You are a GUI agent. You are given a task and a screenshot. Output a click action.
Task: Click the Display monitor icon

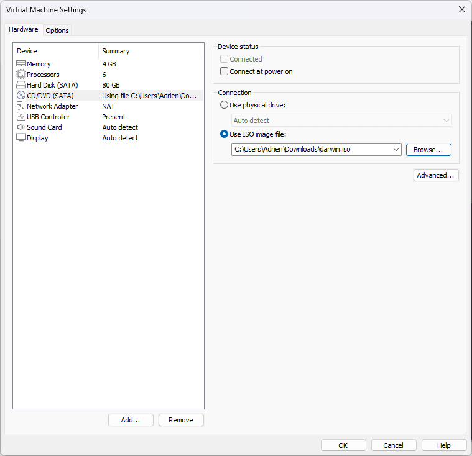[x=21, y=137]
